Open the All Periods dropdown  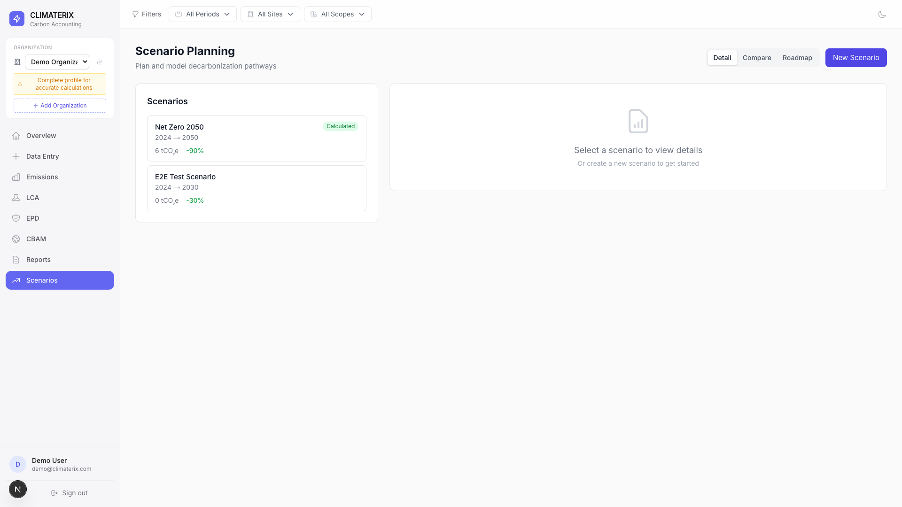(202, 14)
